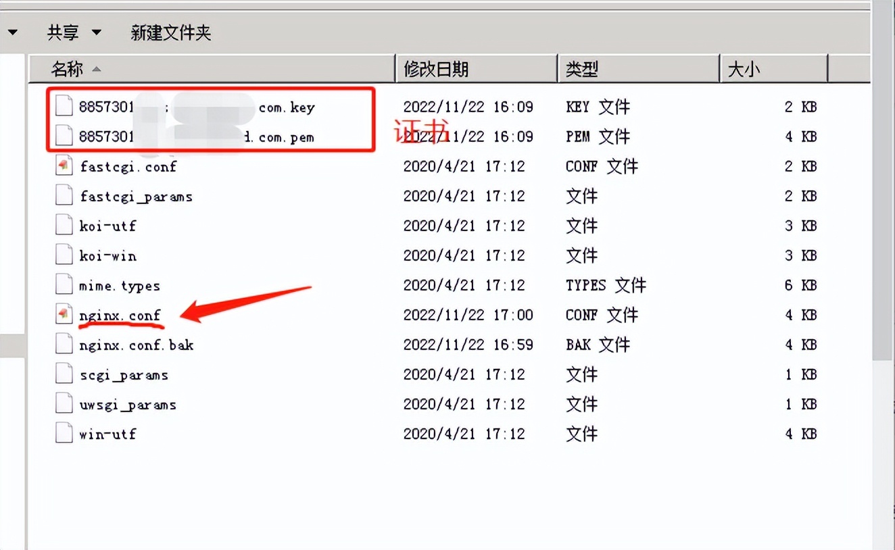Click the KEY 文件 type cell
Viewport: 895px width, 550px height.
pyautogui.click(x=598, y=107)
